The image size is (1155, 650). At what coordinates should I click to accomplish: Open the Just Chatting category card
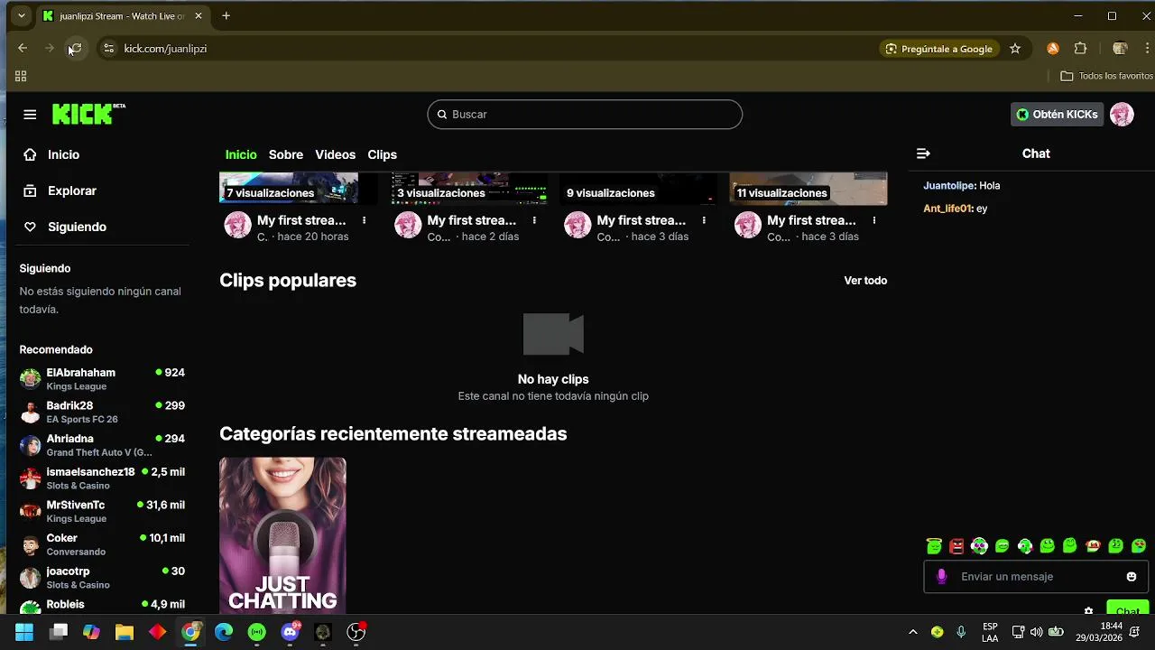[x=282, y=535]
